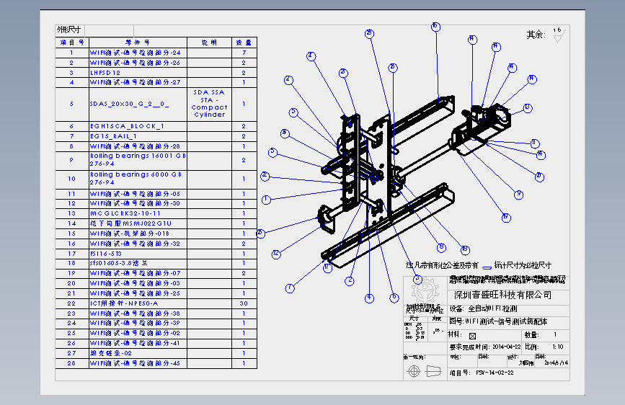
Task: Select the 项目号 column header in the table
Action: pos(72,43)
